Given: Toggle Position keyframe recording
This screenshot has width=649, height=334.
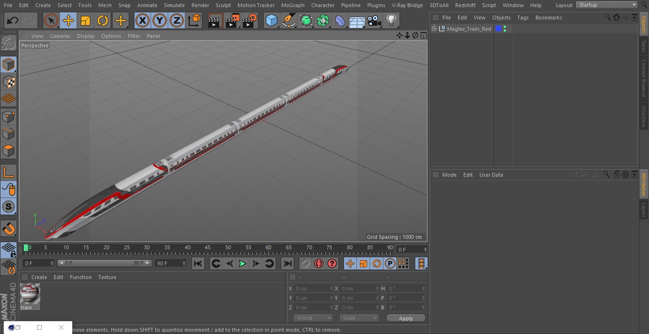Looking at the screenshot, I should pos(350,263).
